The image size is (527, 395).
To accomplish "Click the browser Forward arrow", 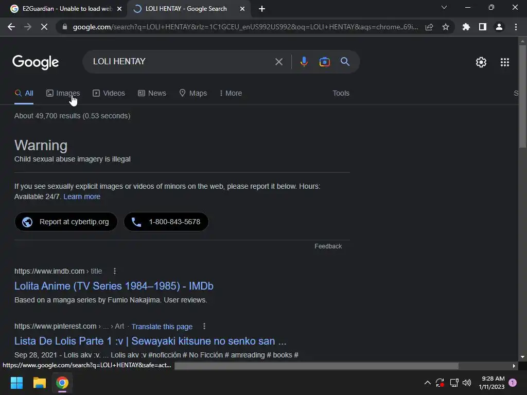I will (x=28, y=27).
